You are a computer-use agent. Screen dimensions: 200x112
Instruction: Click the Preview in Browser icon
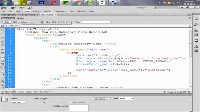(48, 22)
